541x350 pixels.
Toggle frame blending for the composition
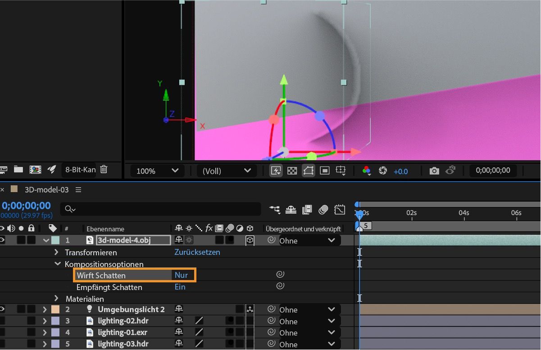[x=307, y=209]
